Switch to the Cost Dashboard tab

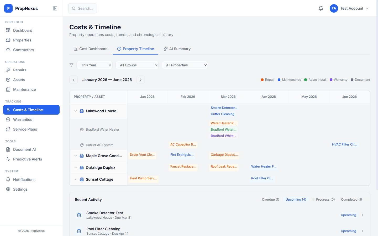(91, 49)
